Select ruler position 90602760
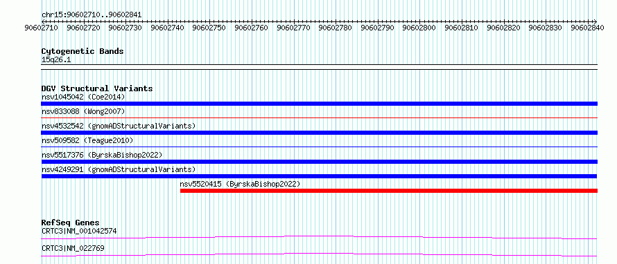 pyautogui.click(x=252, y=28)
